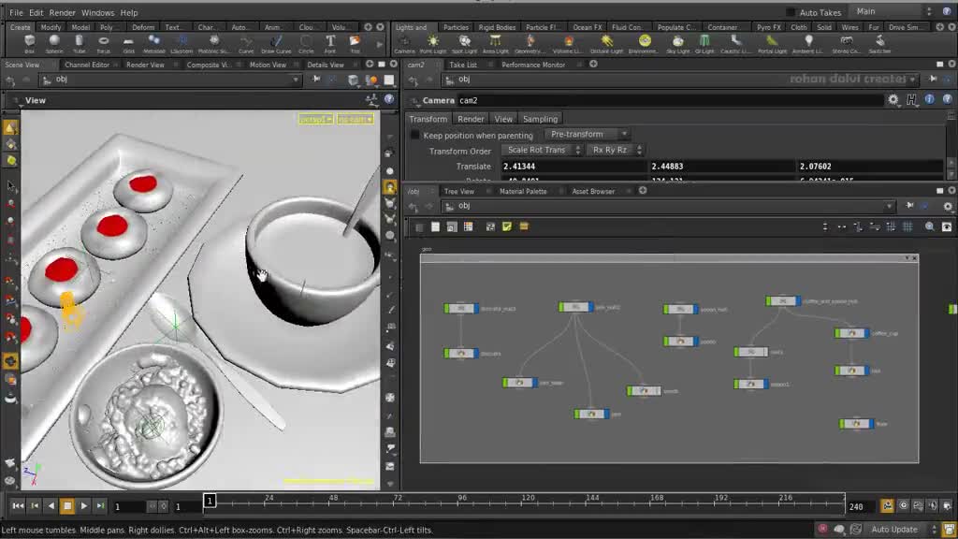The width and height of the screenshot is (958, 539).
Task: Toggle display flag on coffee_cup node
Action: click(865, 333)
